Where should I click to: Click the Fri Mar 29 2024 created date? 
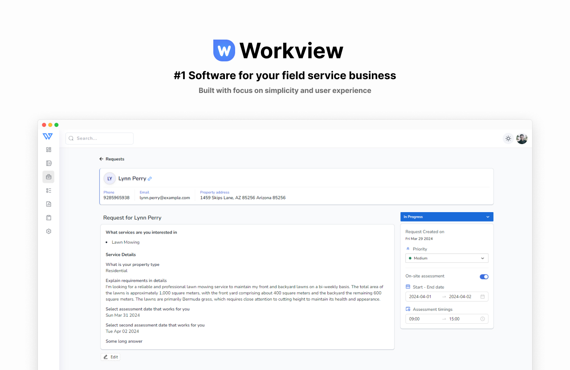[x=419, y=239]
